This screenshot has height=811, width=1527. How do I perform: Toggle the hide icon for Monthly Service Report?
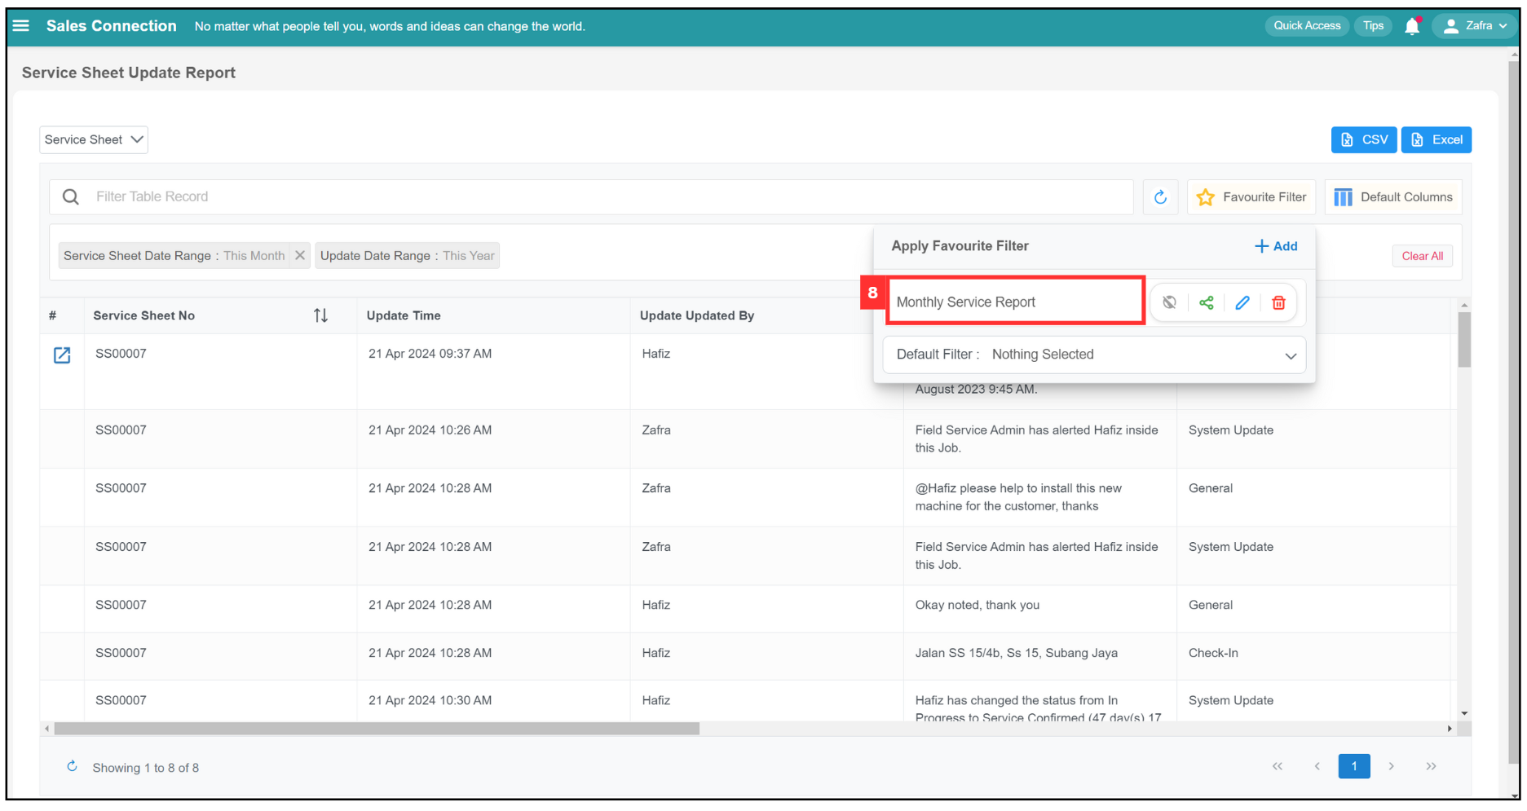point(1169,302)
